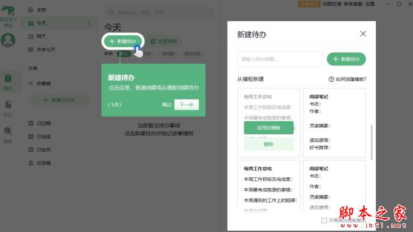
Task: Select the 全部 list in sidebar
Action: (59, 10)
